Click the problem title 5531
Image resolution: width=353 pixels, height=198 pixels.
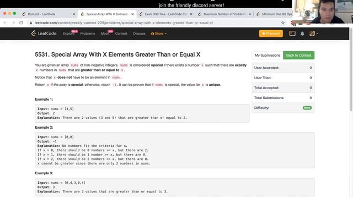117,54
